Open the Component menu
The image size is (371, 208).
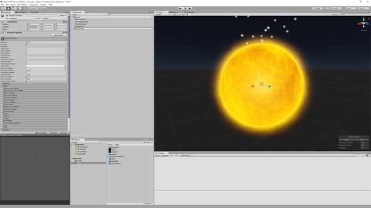tap(34, 5)
